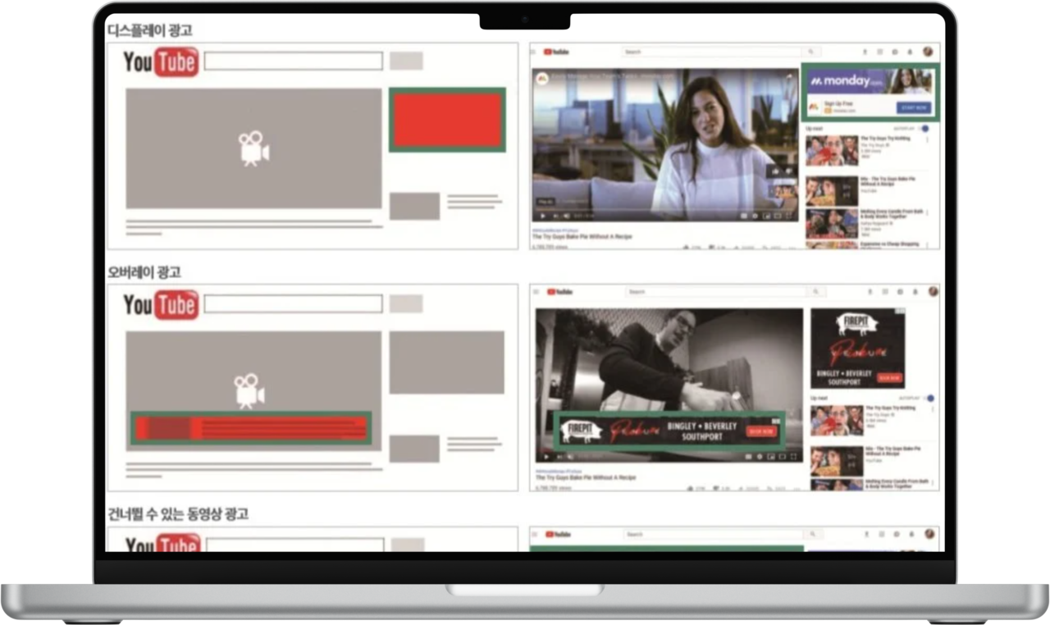Toggle subtitles on woman's video player
This screenshot has height=625, width=1050.
pyautogui.click(x=743, y=216)
